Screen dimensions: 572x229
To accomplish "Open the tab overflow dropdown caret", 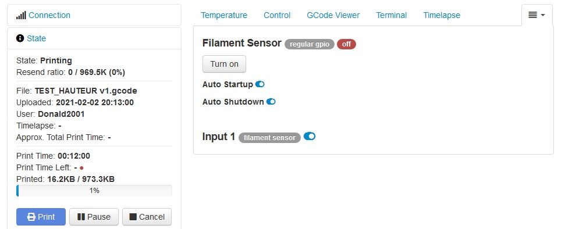I will 543,15.
